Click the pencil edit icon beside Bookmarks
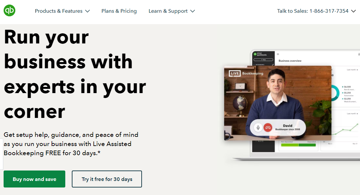Viewport: 360px width, 195px height. coord(273,65)
